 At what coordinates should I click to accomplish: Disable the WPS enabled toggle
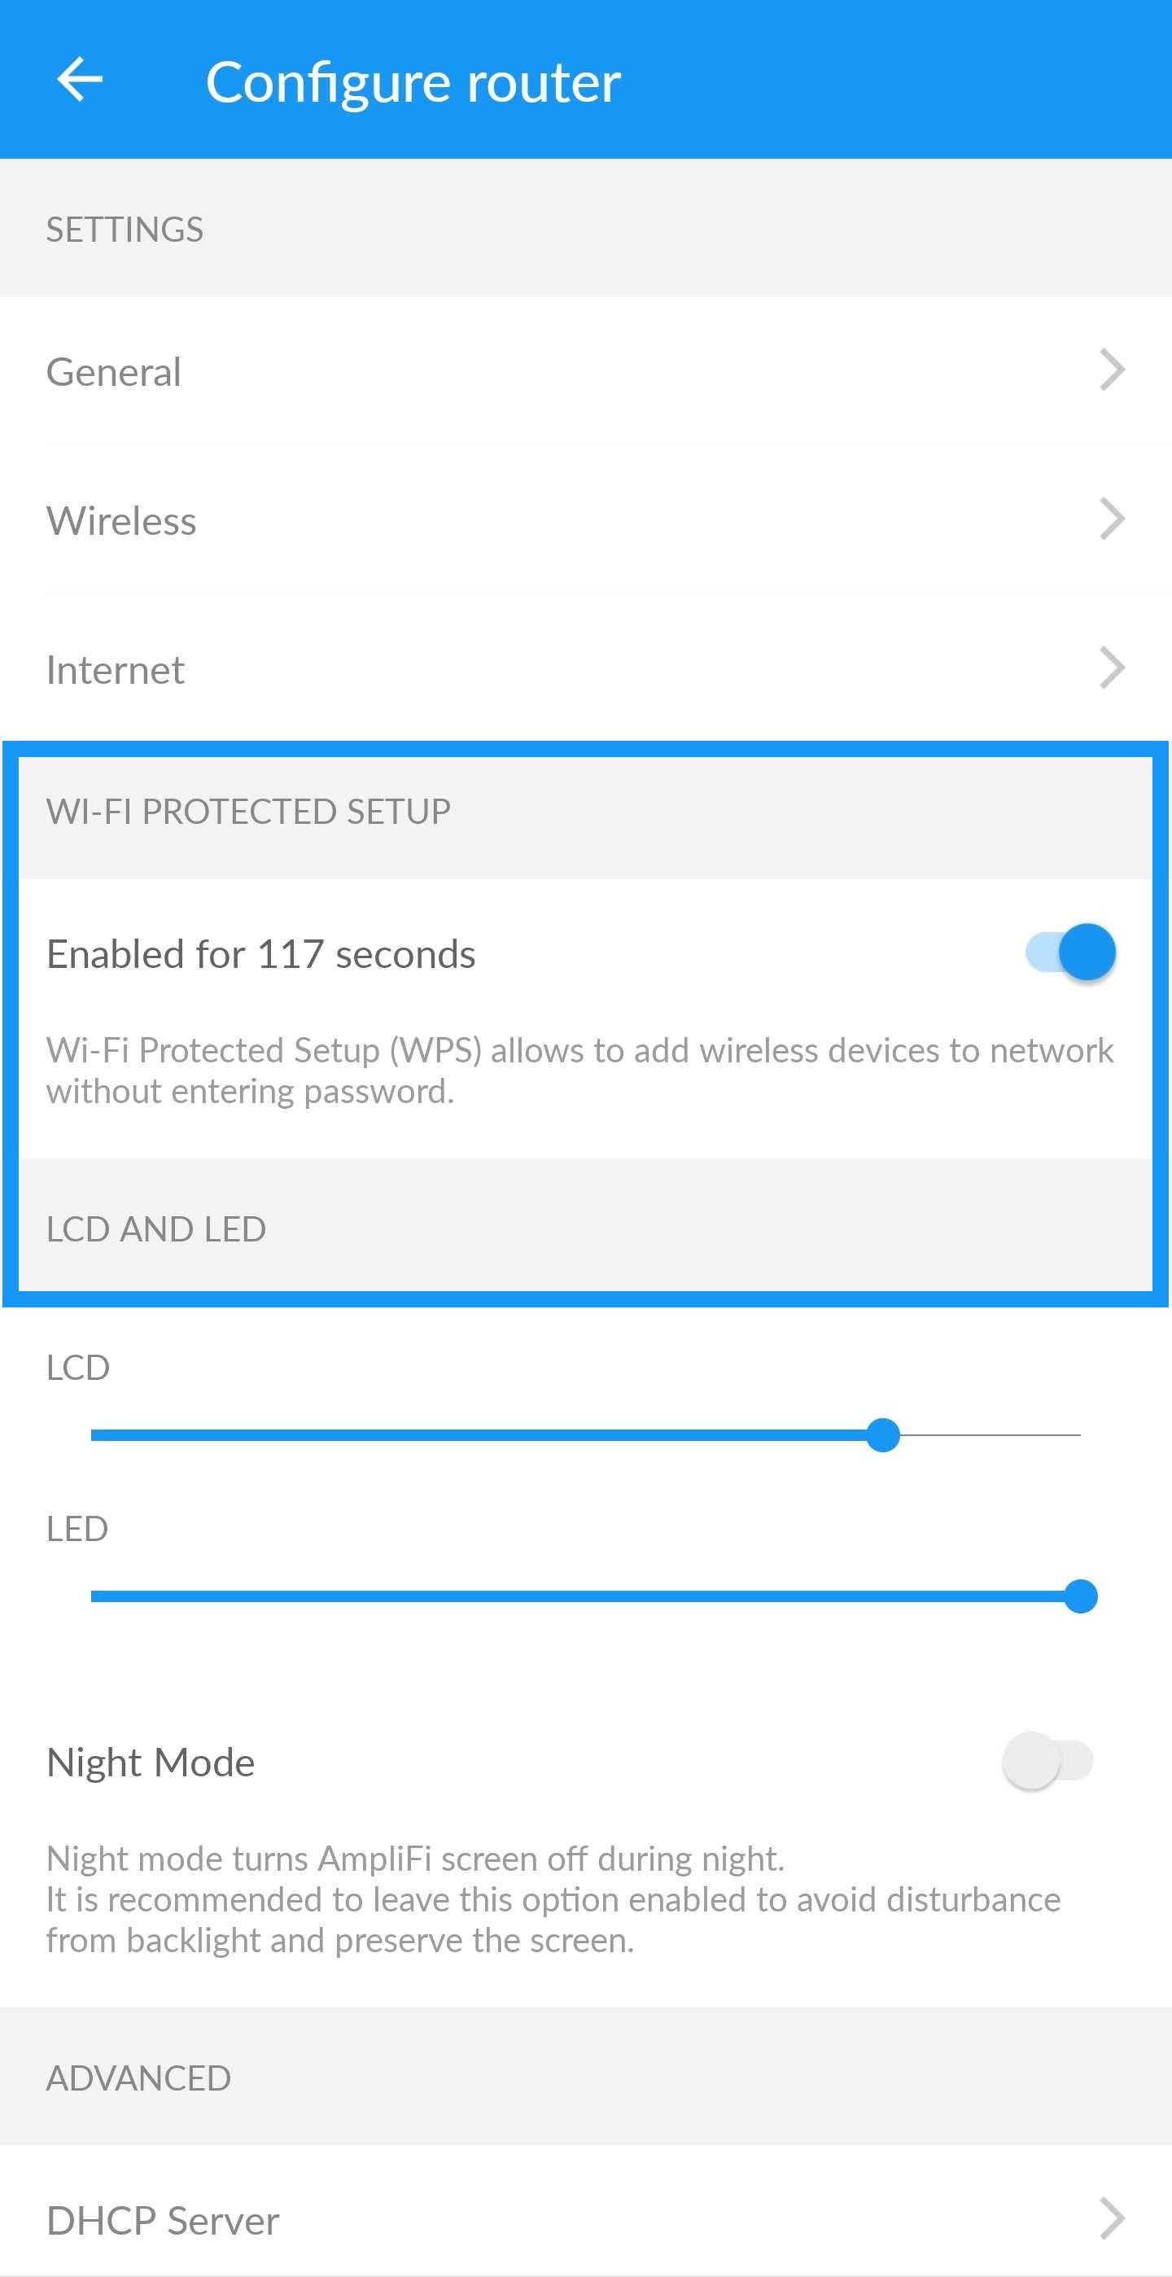[x=1070, y=952]
